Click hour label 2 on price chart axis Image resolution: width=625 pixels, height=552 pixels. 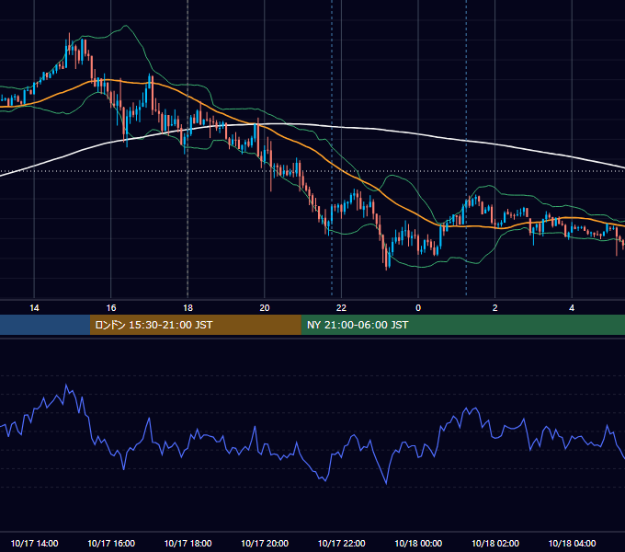[x=495, y=307]
